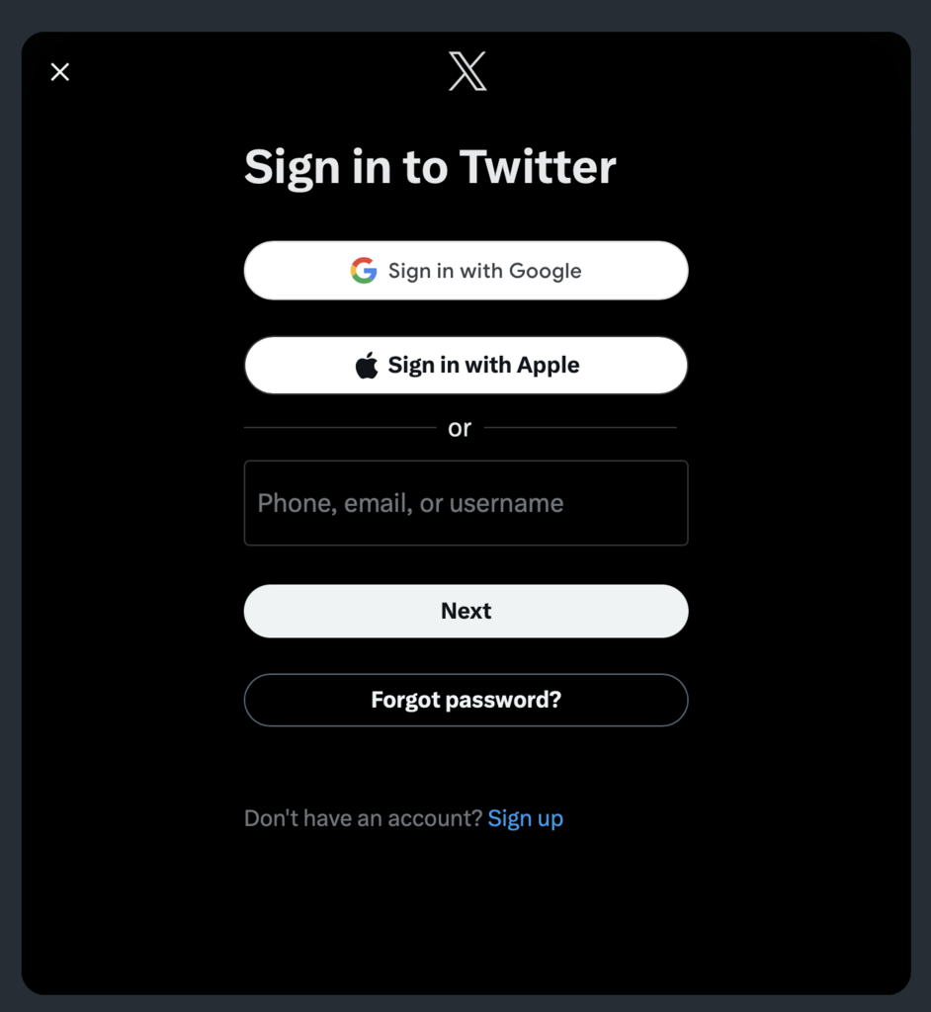Click the Sign in to Twitter heading
The width and height of the screenshot is (931, 1012).
[x=430, y=167]
